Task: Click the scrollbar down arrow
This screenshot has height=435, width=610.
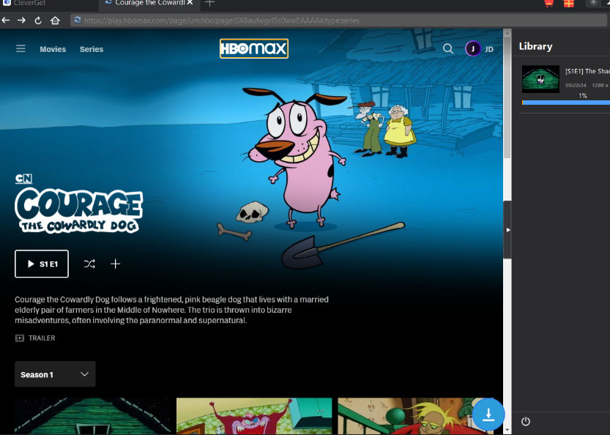Action: tap(507, 430)
